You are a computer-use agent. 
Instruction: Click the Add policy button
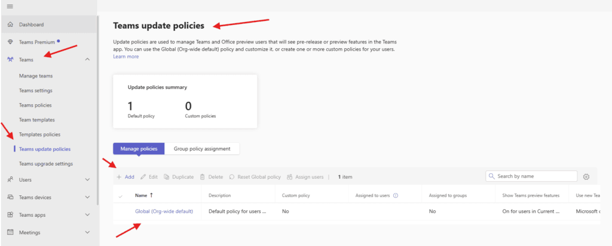pos(126,177)
